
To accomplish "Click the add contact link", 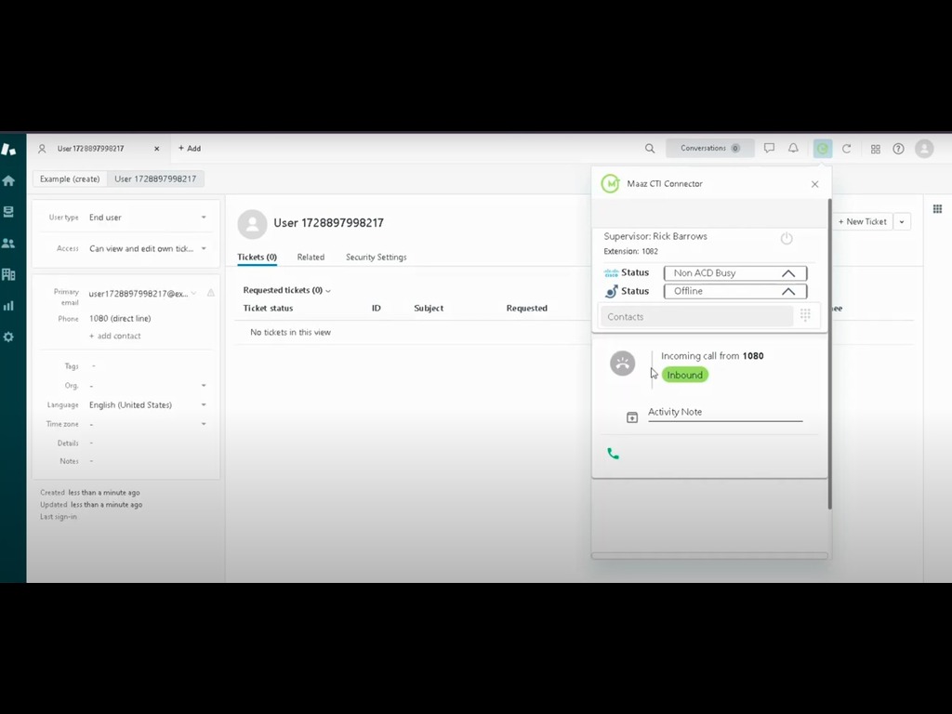I will click(x=115, y=336).
